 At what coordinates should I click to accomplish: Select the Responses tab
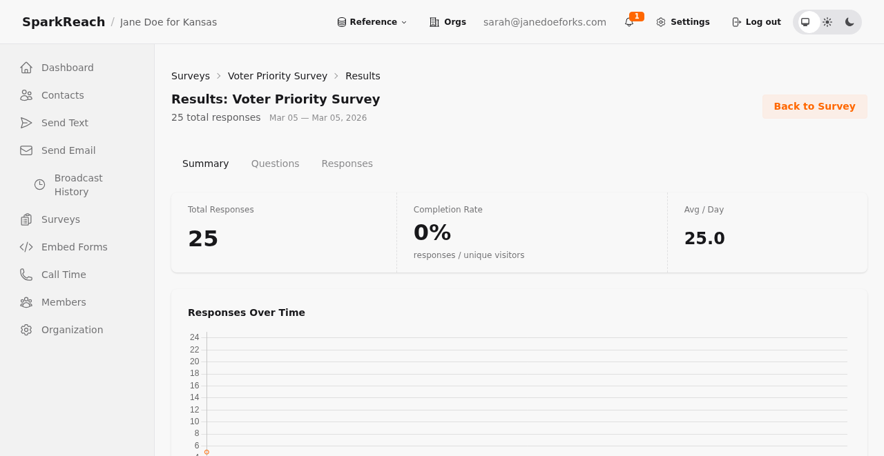coord(347,163)
